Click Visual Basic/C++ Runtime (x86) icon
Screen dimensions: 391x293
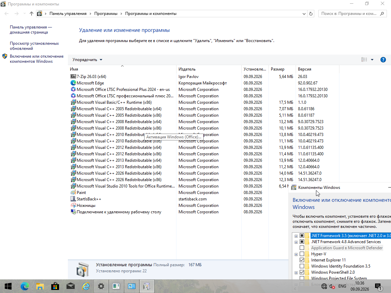point(73,102)
